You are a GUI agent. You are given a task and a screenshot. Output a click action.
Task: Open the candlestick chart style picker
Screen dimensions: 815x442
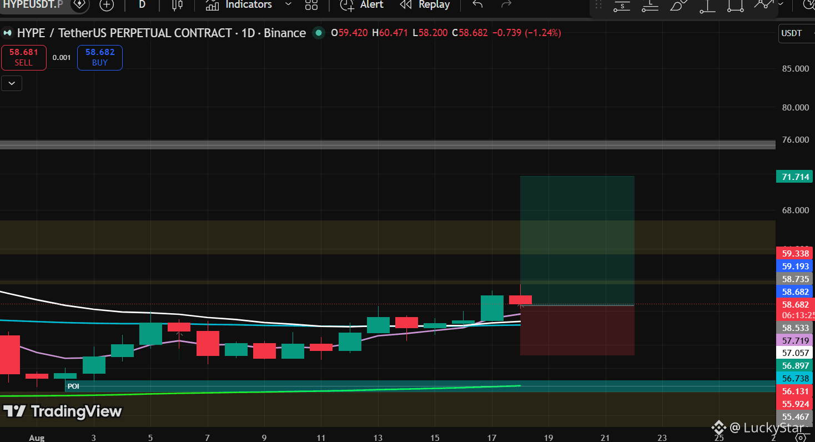click(178, 5)
